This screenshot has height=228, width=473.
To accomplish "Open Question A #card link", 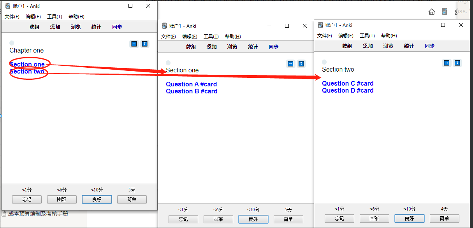I will [x=191, y=84].
